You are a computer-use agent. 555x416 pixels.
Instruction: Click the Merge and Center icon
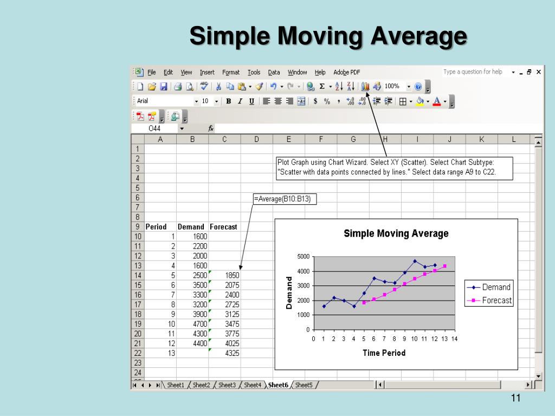coord(301,101)
